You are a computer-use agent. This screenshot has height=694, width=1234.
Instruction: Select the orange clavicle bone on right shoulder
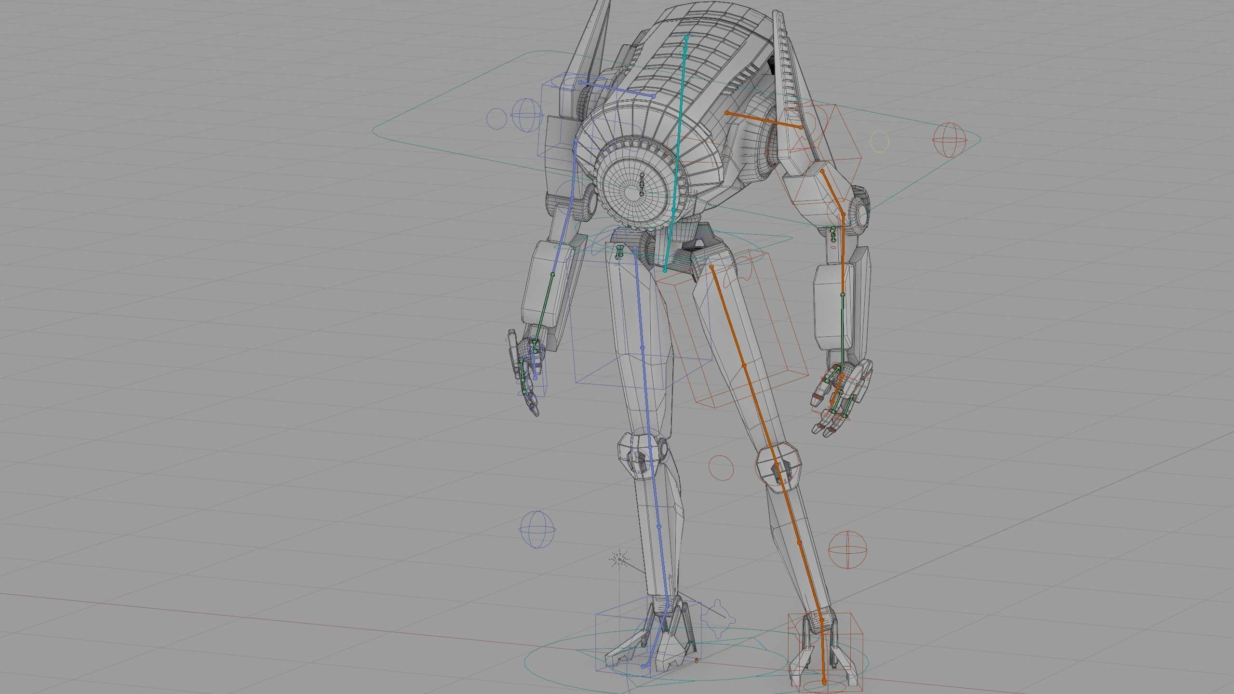click(x=764, y=120)
